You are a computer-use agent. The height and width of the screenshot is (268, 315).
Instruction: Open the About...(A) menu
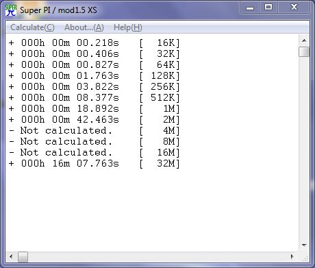click(84, 27)
